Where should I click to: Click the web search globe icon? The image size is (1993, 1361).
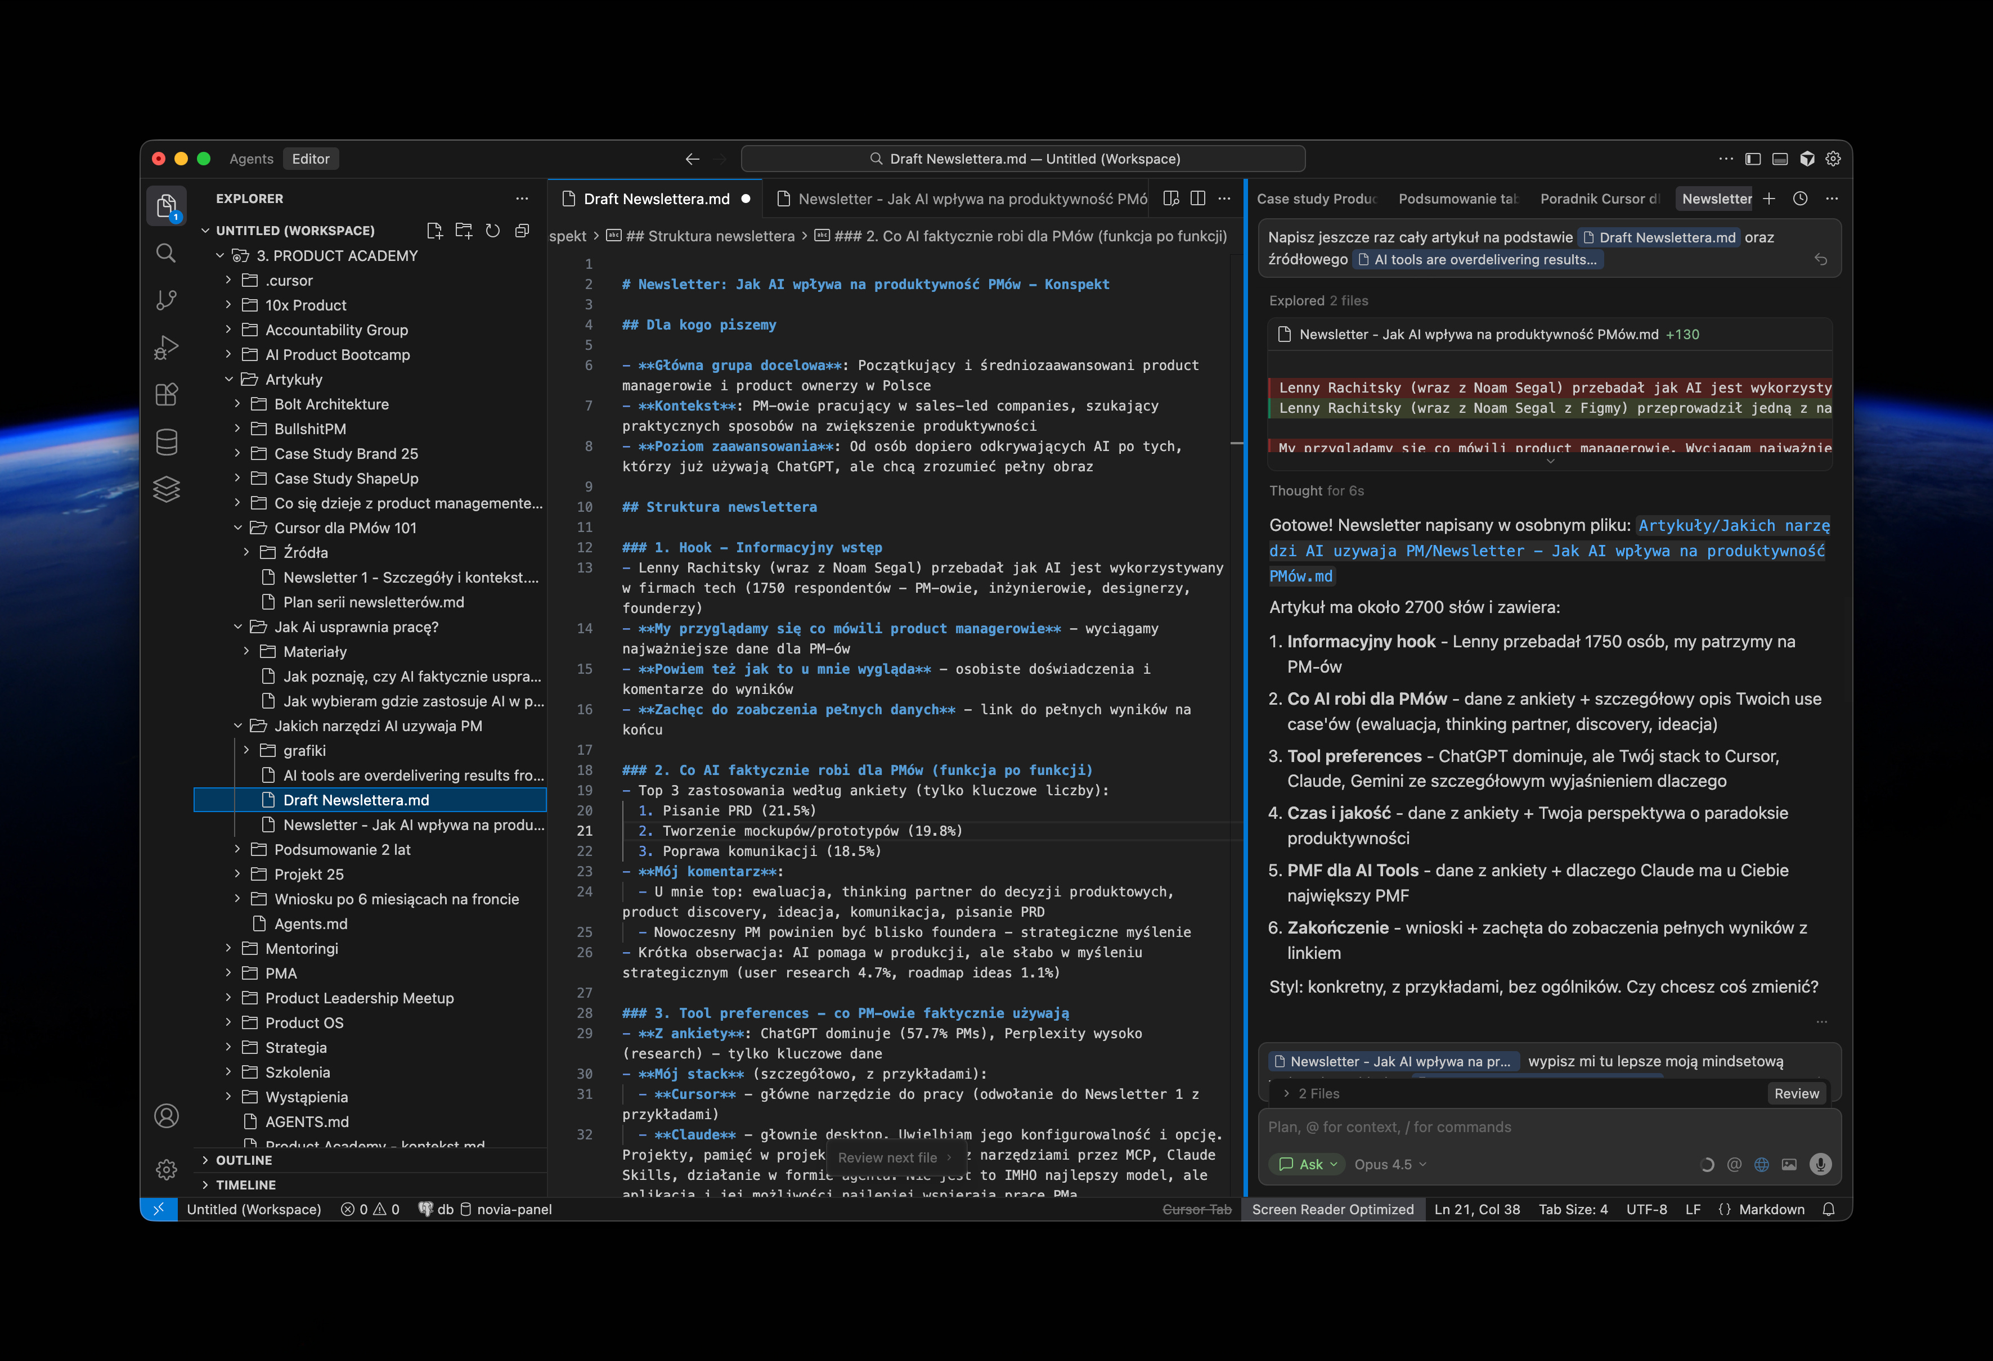1761,1164
